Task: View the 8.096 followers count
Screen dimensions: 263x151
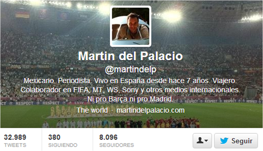Action: [x=108, y=137]
